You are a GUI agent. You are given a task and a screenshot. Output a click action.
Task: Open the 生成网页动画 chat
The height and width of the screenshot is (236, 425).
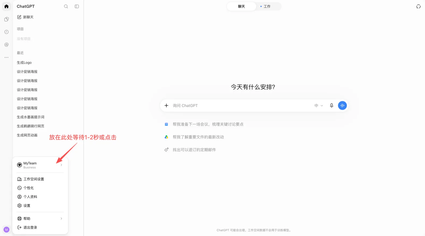coord(27,135)
